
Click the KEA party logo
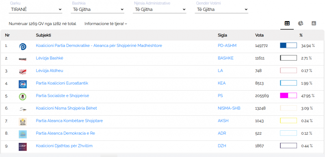[23, 84]
